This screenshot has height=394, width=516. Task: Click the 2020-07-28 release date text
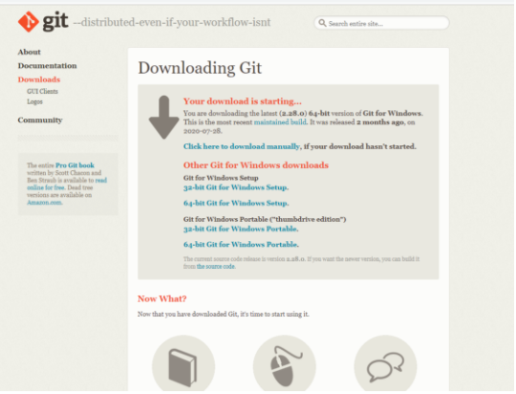[x=203, y=131]
